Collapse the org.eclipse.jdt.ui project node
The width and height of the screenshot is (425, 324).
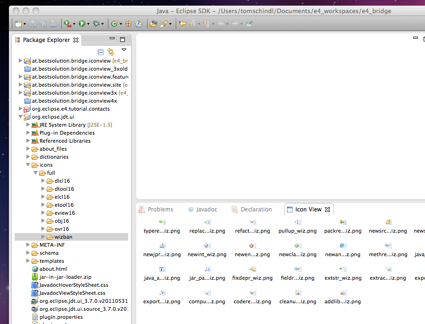click(x=20, y=117)
